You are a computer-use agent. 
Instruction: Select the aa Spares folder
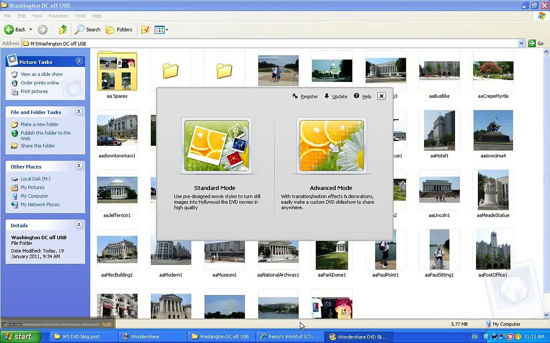click(x=117, y=71)
